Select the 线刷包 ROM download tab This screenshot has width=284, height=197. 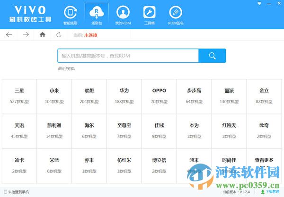coord(97,15)
